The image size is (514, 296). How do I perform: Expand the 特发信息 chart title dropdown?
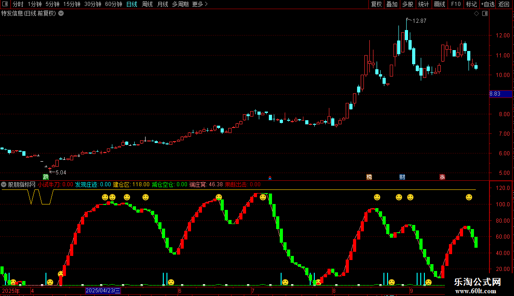tap(61, 14)
